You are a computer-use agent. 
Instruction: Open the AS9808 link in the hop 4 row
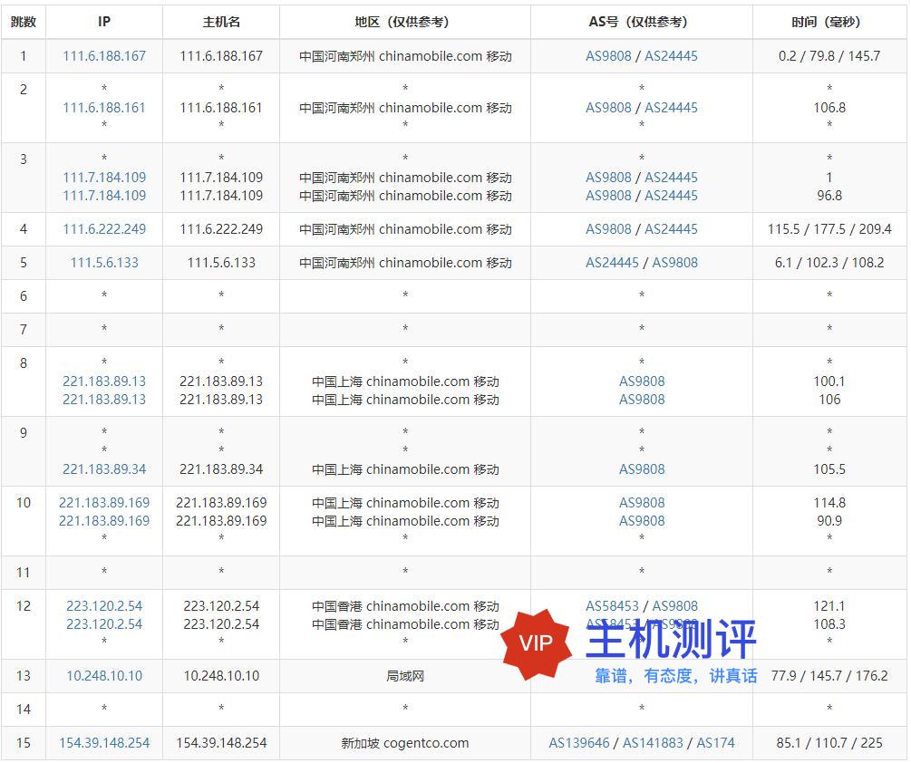pos(608,228)
